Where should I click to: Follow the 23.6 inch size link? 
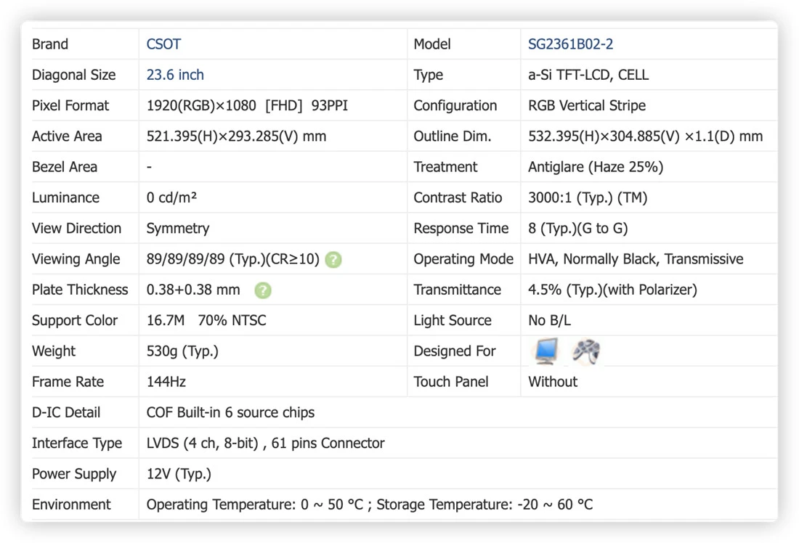click(x=175, y=75)
